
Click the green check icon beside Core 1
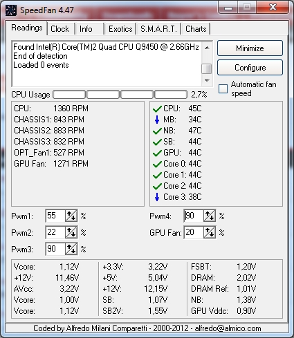point(157,175)
